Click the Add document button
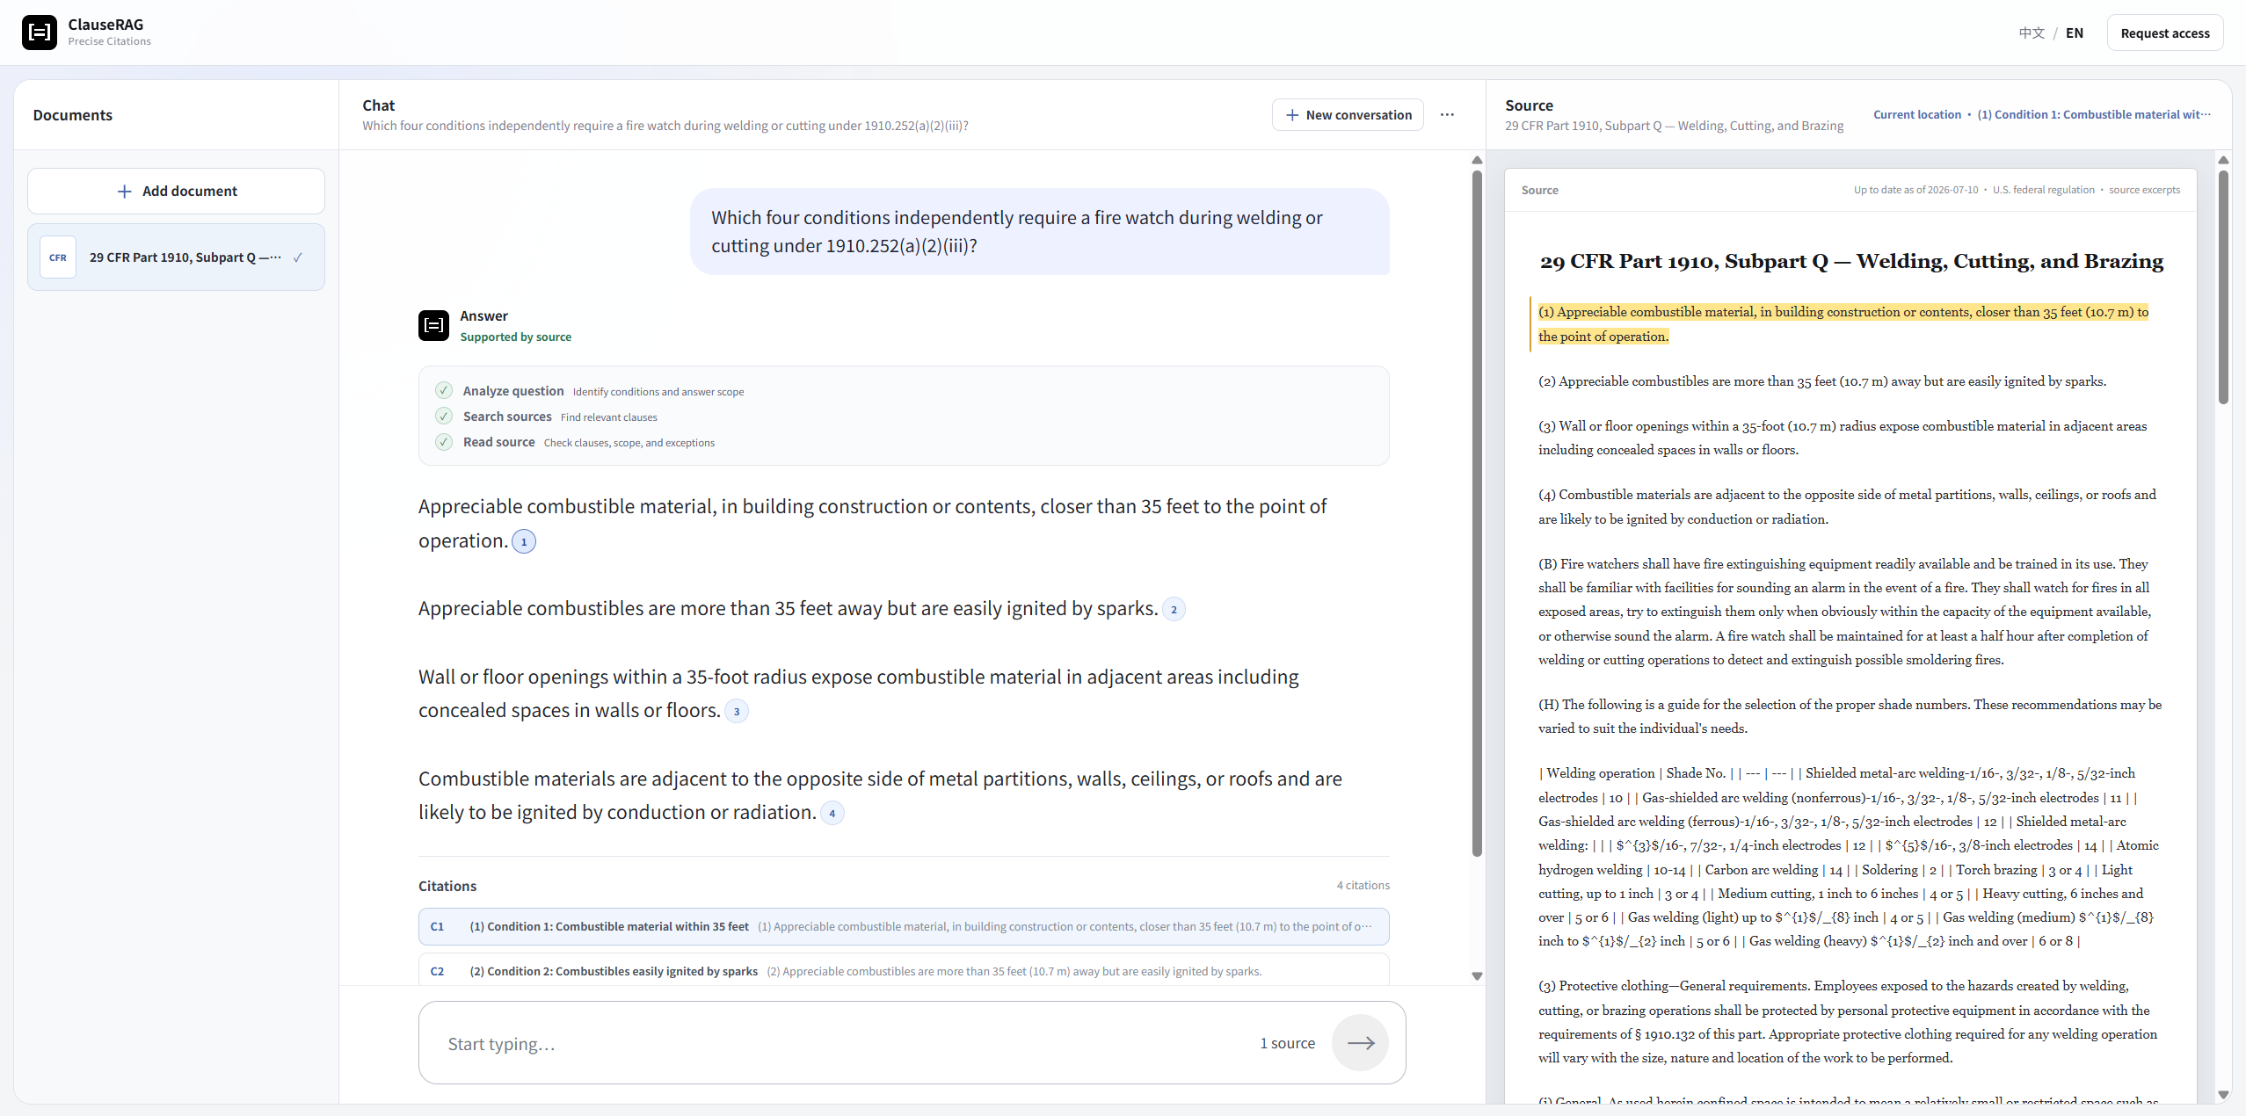The image size is (2246, 1116). [x=176, y=191]
